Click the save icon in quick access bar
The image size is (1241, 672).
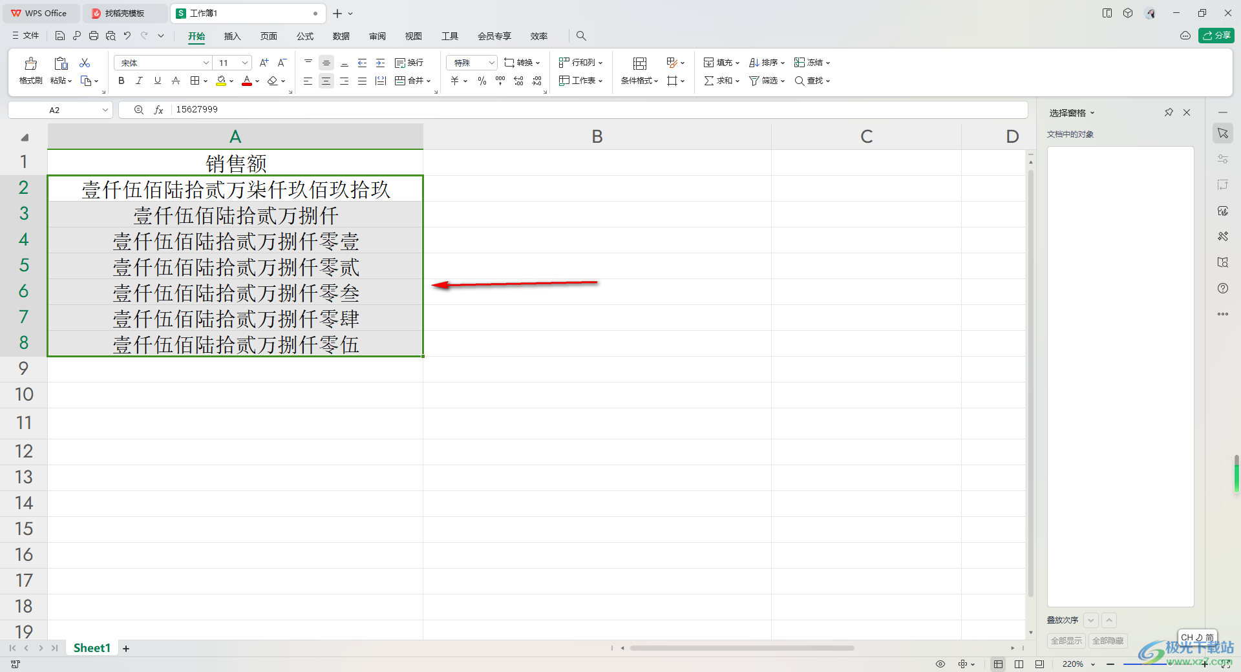pyautogui.click(x=60, y=36)
